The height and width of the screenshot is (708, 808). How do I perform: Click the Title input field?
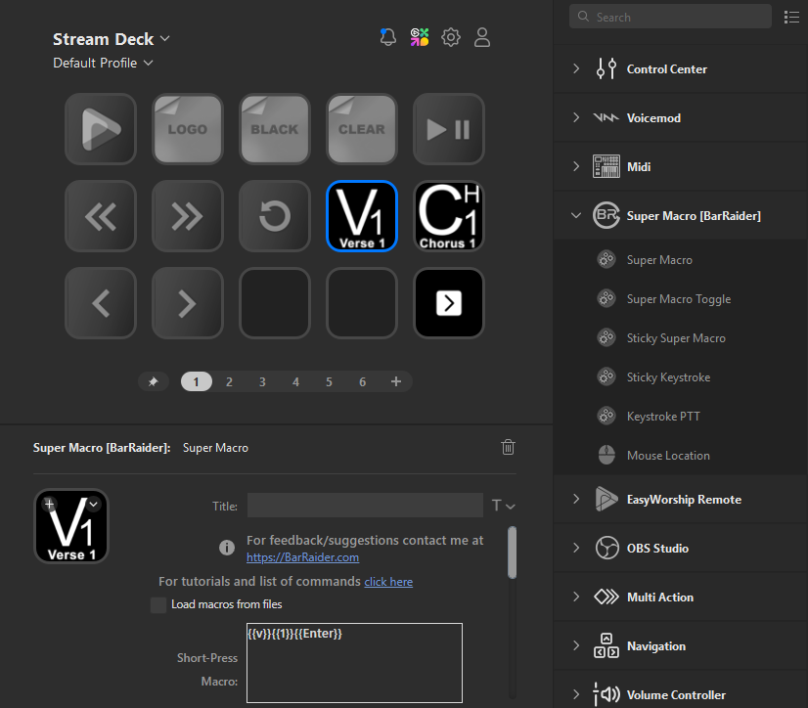tap(365, 506)
